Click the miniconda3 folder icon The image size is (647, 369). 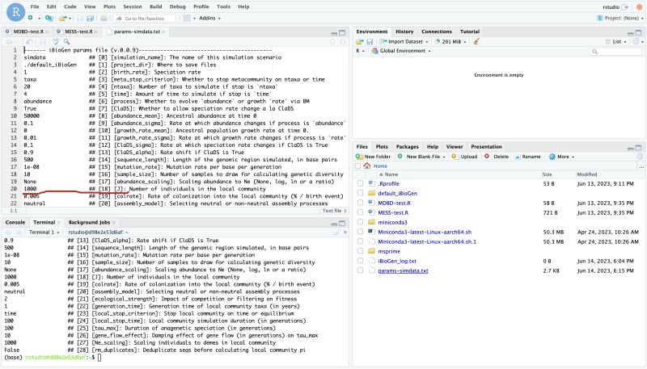(x=371, y=222)
